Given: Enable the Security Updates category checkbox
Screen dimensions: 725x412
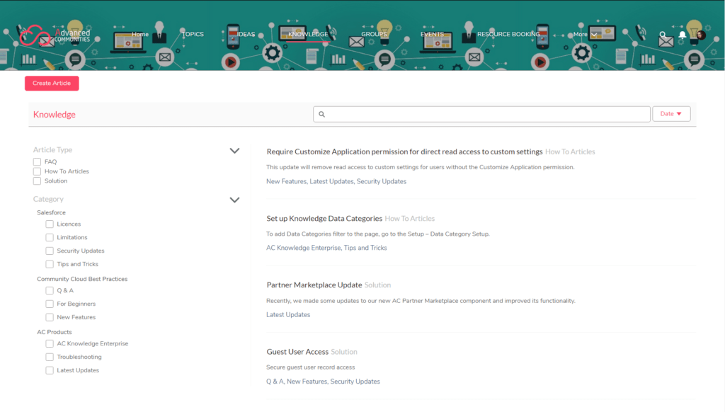Looking at the screenshot, I should (50, 251).
